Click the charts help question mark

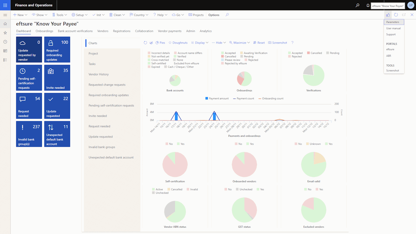coord(292,43)
